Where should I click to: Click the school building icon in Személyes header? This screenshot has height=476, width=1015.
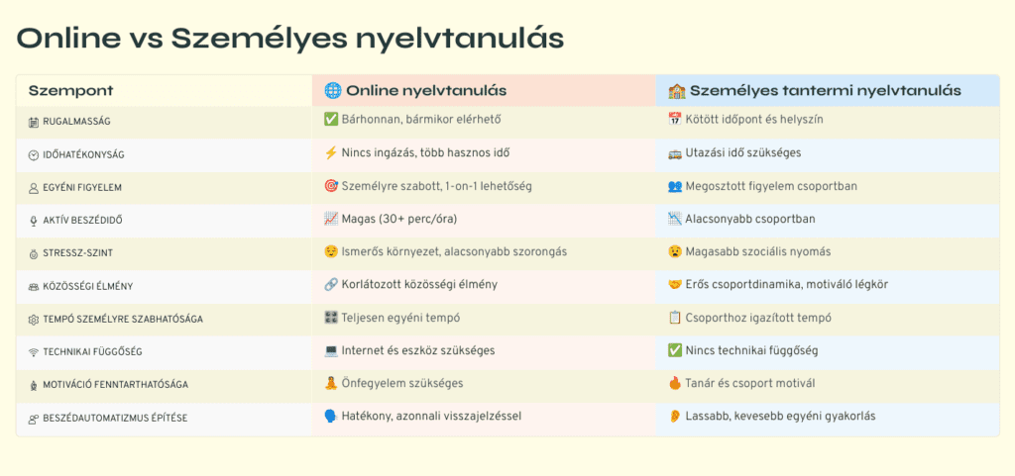click(x=677, y=91)
